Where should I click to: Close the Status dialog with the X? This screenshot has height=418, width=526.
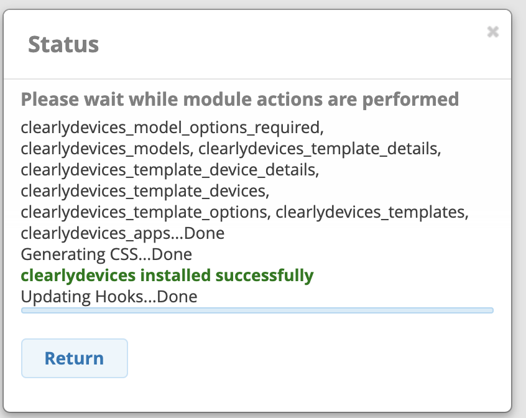(493, 32)
